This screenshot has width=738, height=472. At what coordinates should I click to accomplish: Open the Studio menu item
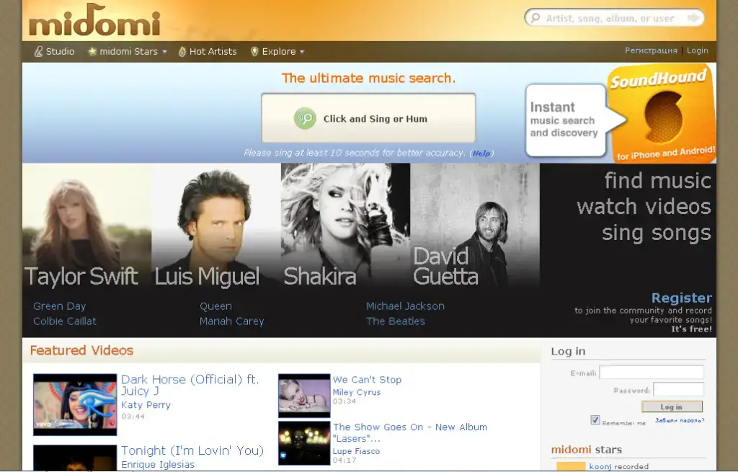click(x=60, y=52)
